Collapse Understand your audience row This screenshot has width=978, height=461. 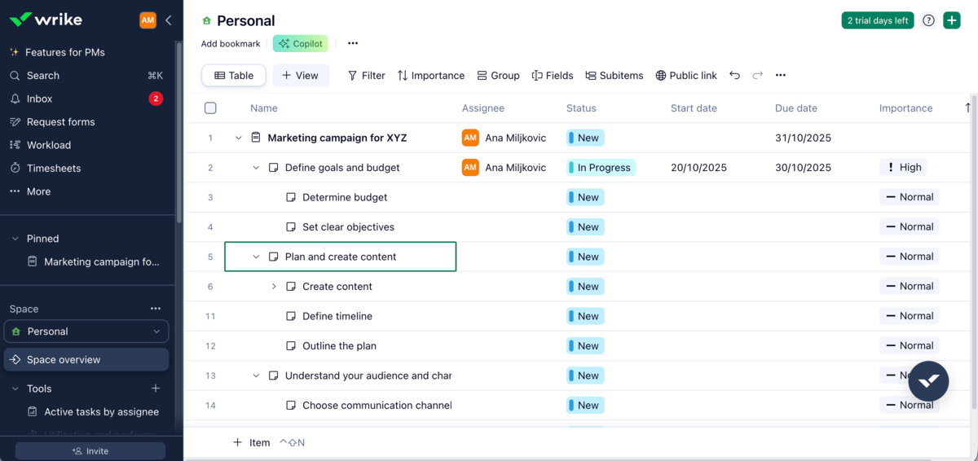pyautogui.click(x=256, y=375)
